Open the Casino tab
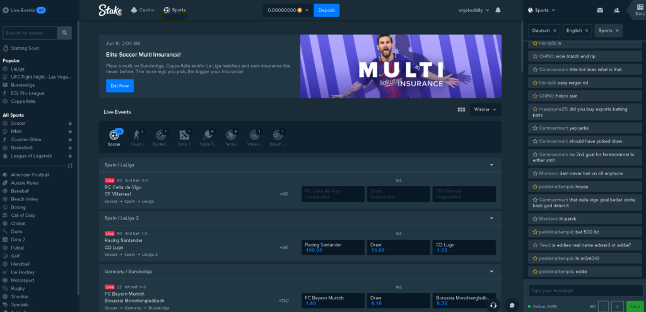 [x=143, y=10]
